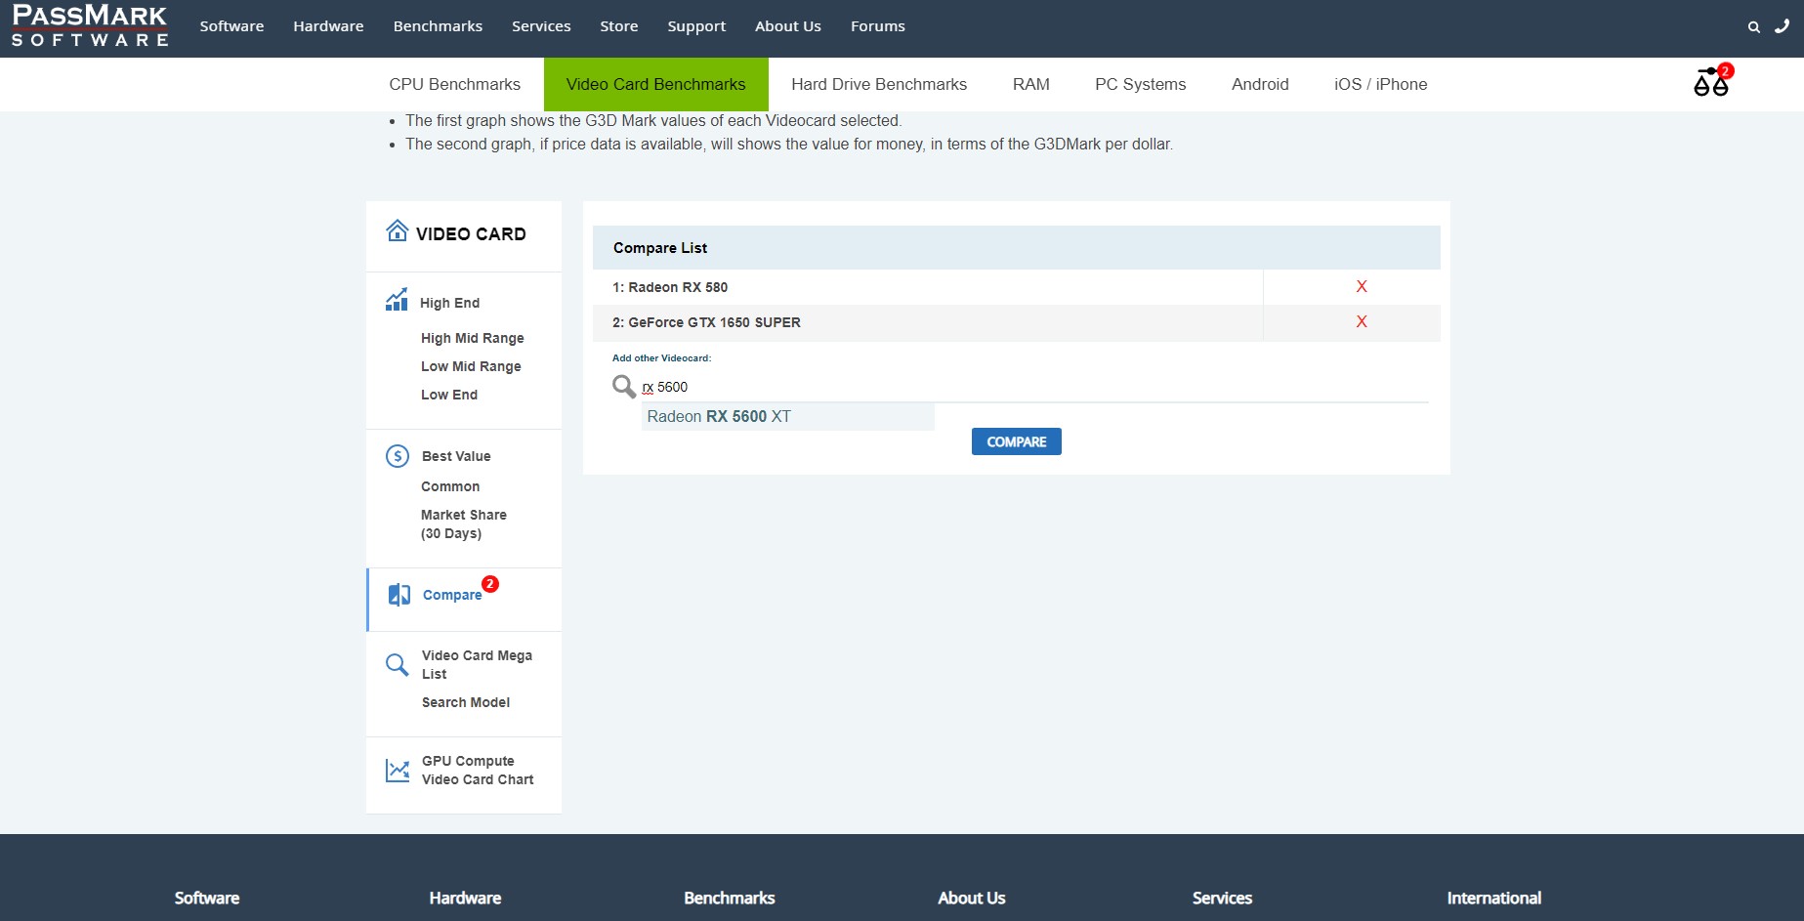Go to Forums in top navigation

pos(878,26)
